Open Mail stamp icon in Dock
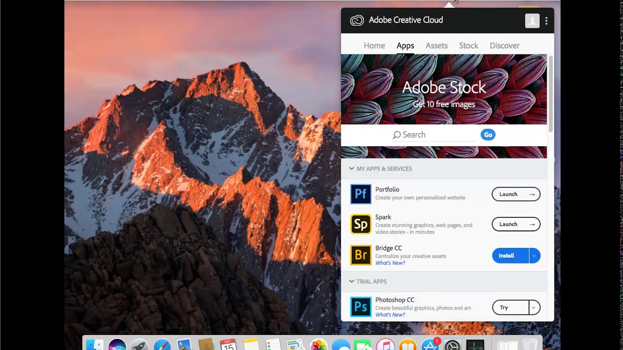 pyautogui.click(x=184, y=345)
